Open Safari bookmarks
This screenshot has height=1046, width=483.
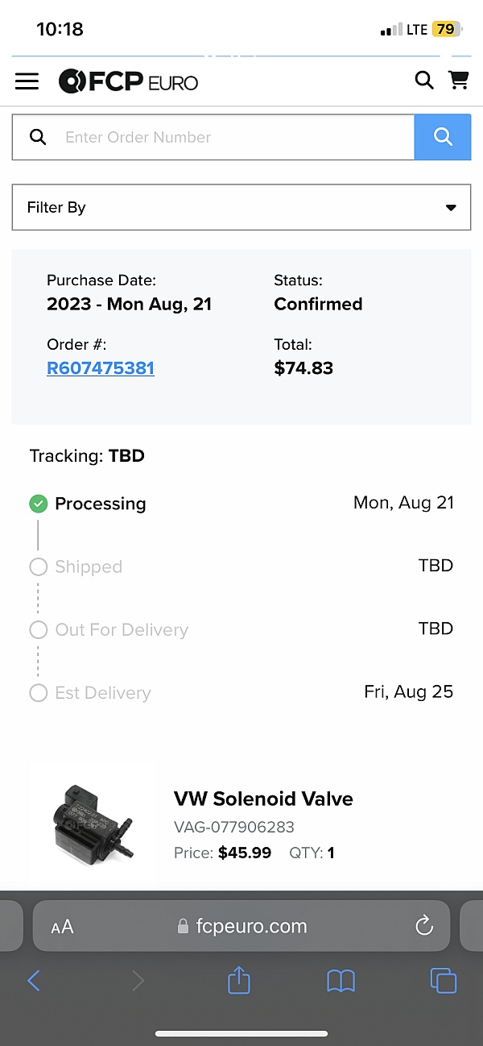341,980
